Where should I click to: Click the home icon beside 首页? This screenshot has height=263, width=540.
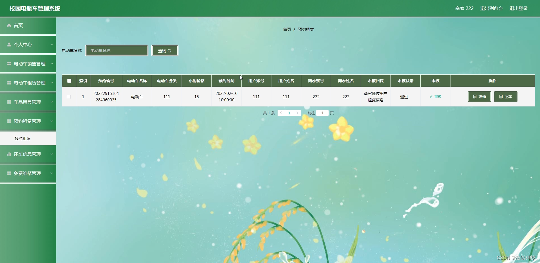[x=9, y=26]
